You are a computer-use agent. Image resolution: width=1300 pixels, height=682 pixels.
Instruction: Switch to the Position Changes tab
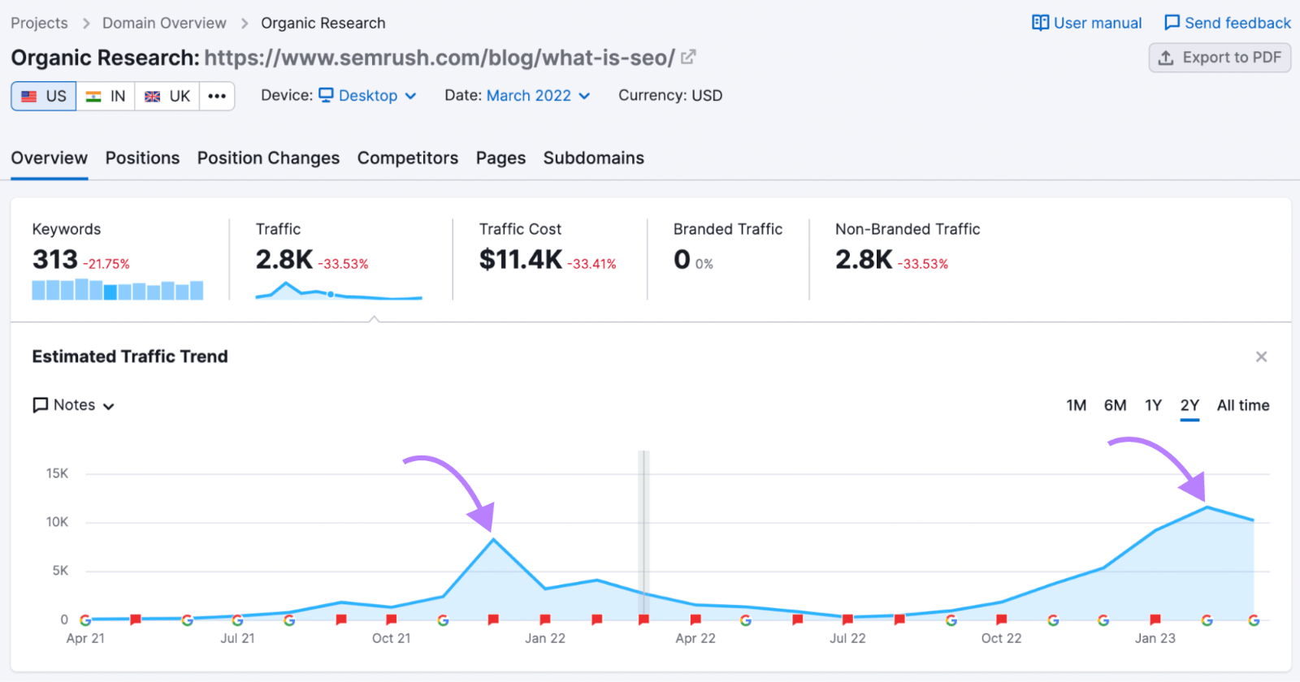(268, 158)
